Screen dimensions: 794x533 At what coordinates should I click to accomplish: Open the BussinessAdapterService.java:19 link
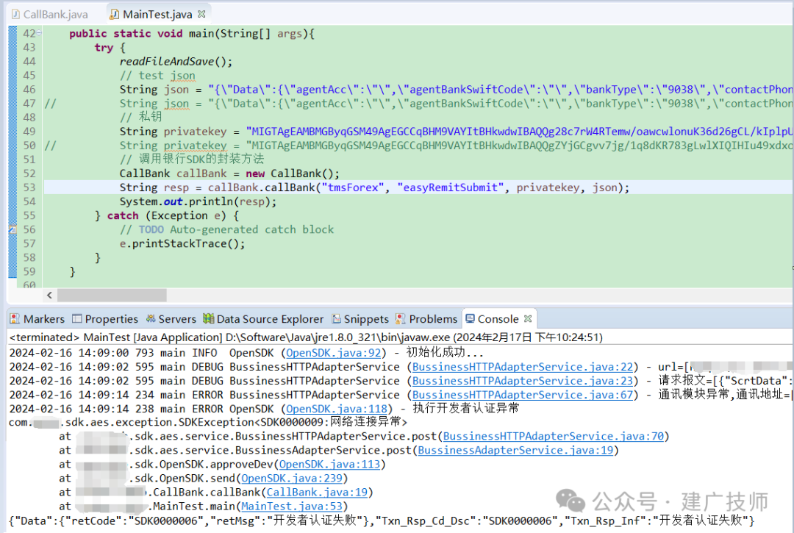point(515,451)
